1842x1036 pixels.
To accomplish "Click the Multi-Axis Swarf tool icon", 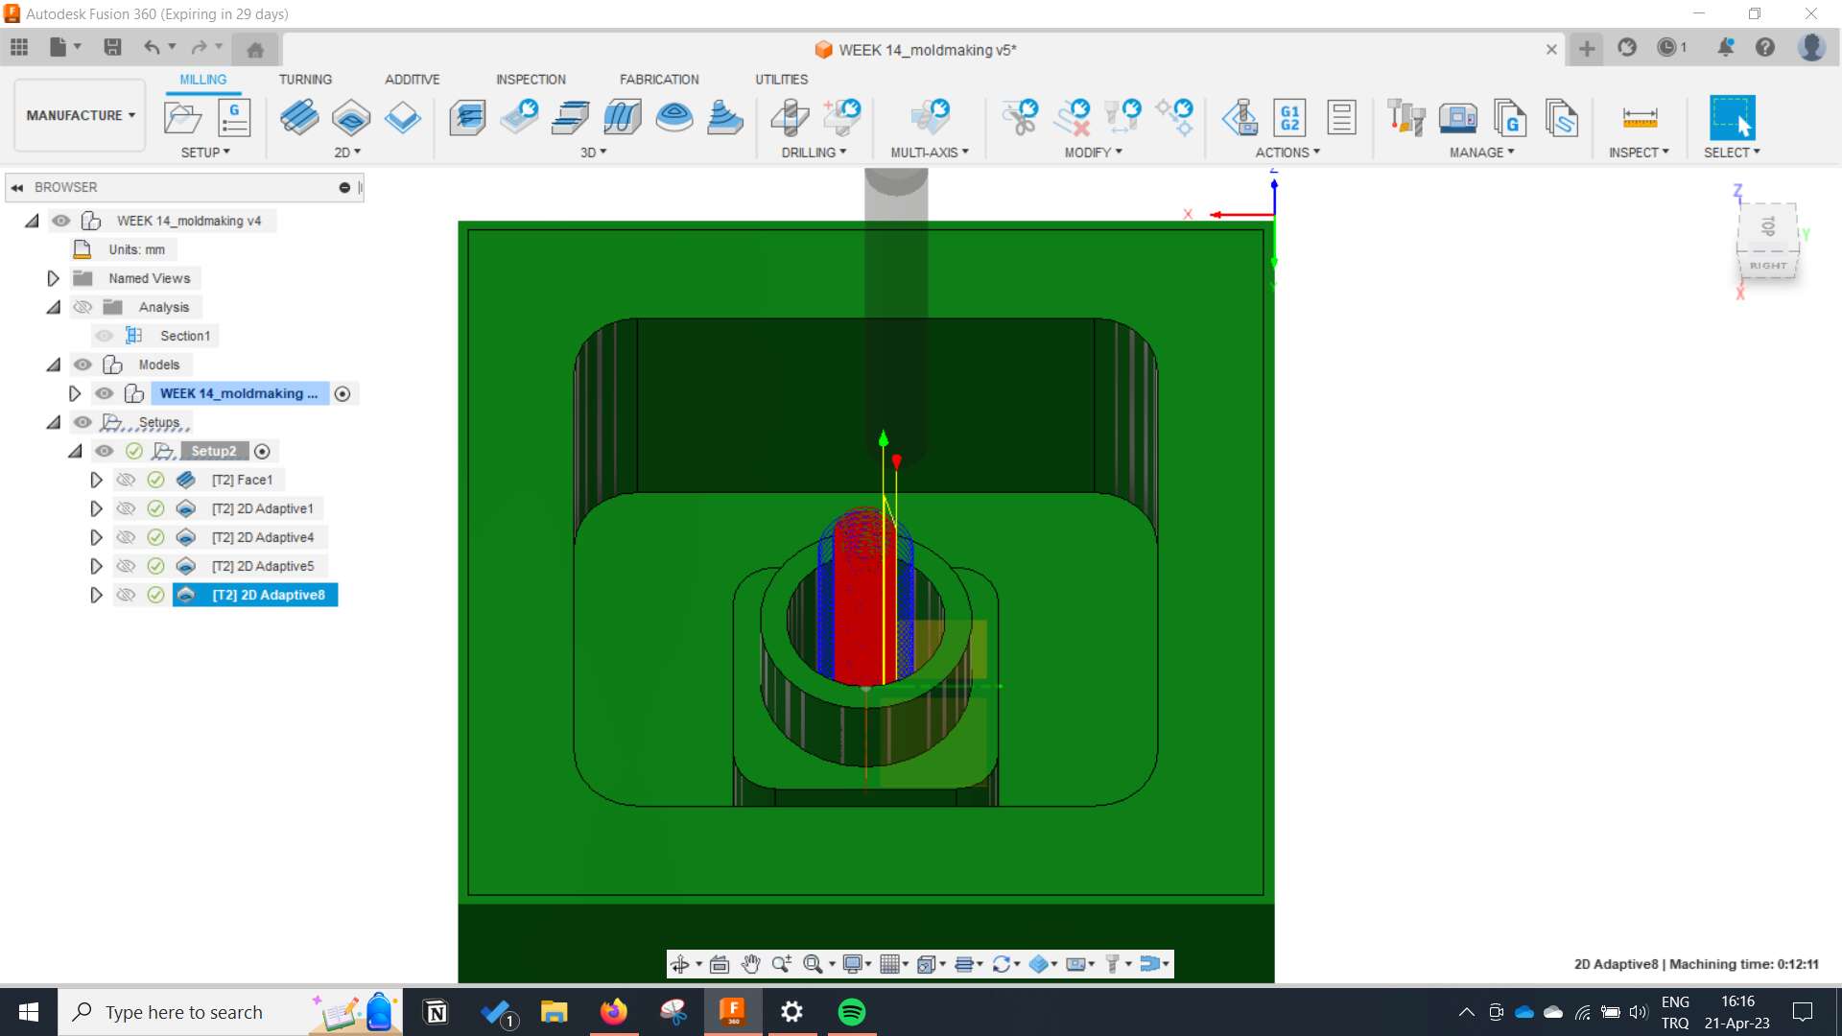I will pos(930,118).
